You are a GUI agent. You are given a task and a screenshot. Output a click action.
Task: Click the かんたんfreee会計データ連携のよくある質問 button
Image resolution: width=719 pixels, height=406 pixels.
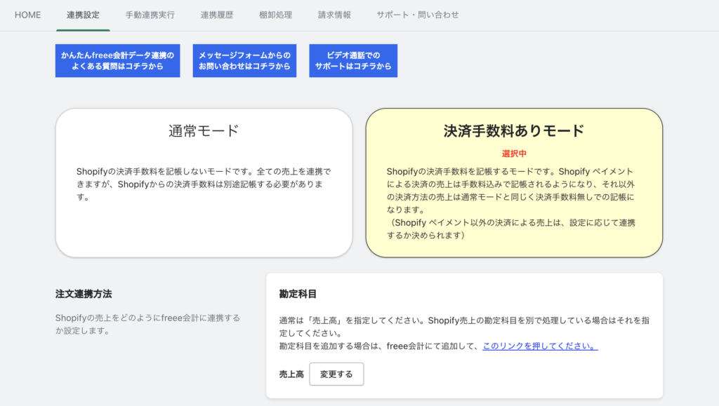click(x=118, y=60)
